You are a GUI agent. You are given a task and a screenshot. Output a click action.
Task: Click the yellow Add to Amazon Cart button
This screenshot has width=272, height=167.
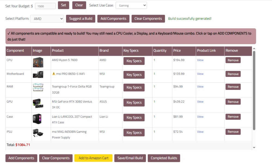click(93, 158)
